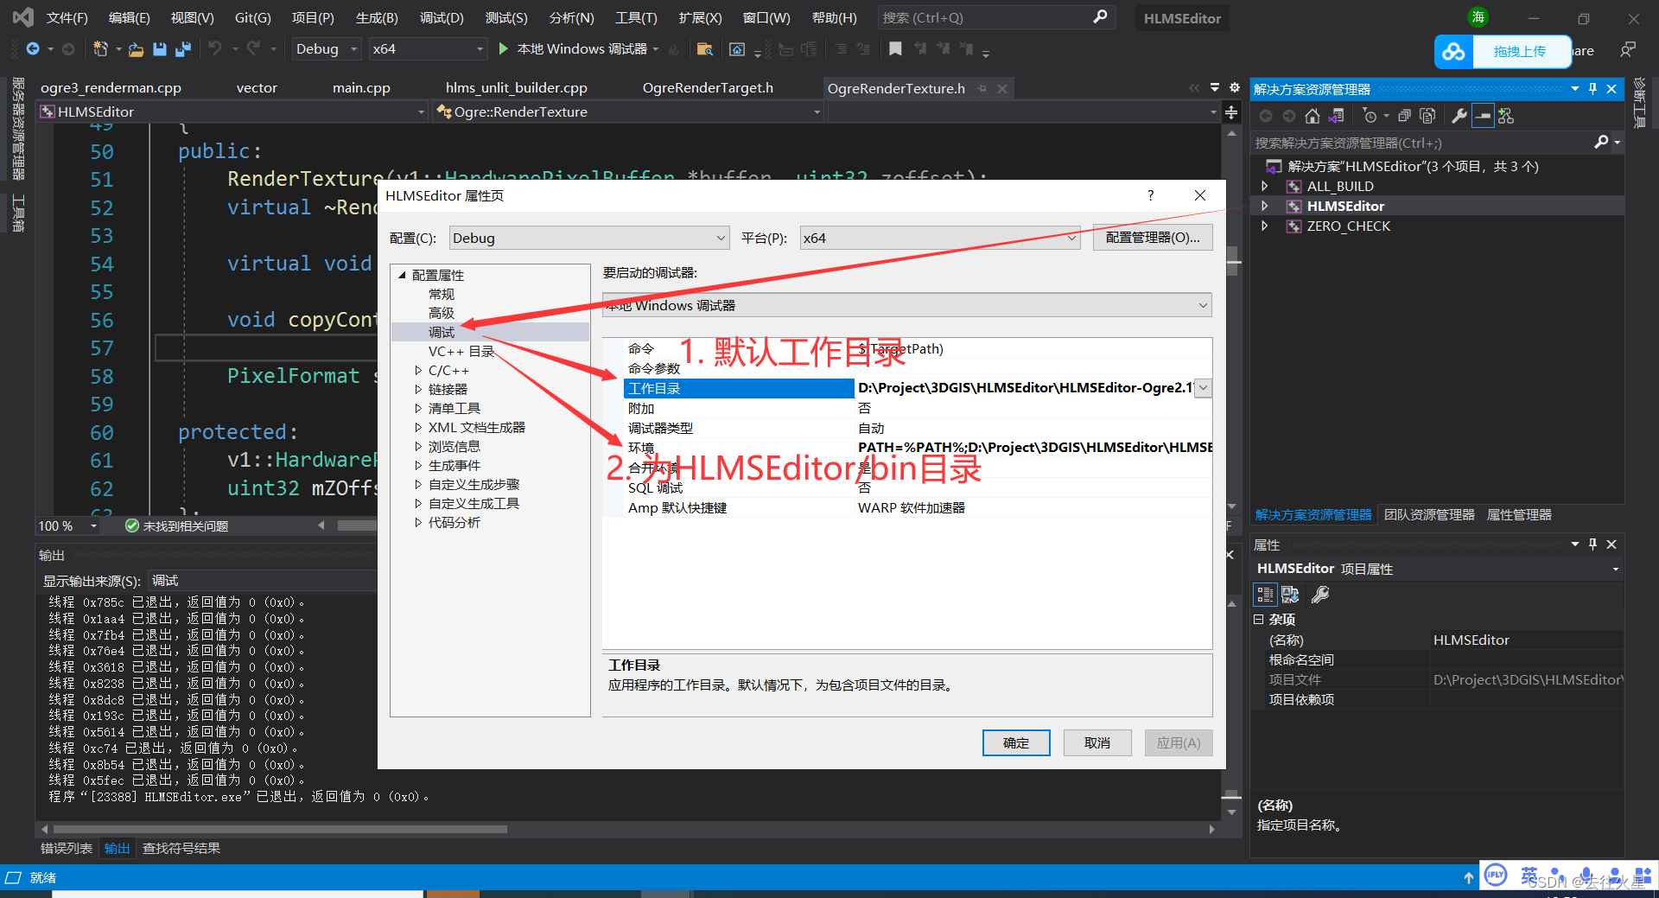
Task: Click the split editor plus icon
Action: click(x=1231, y=112)
